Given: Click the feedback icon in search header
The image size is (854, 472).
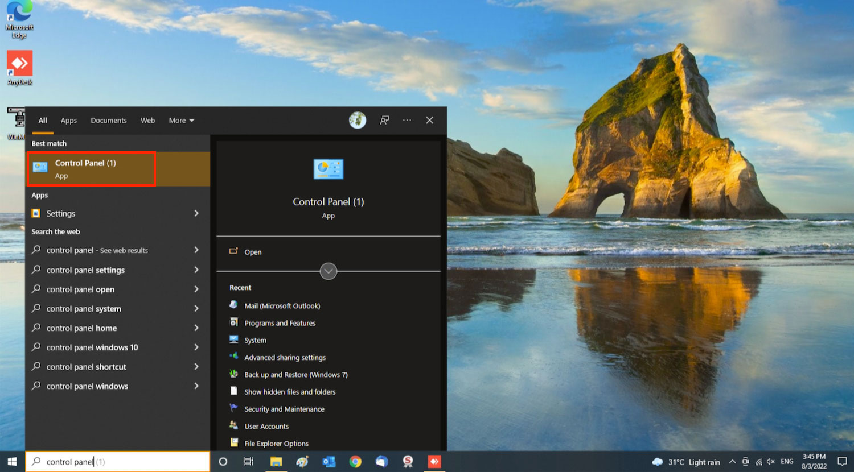Looking at the screenshot, I should [385, 120].
